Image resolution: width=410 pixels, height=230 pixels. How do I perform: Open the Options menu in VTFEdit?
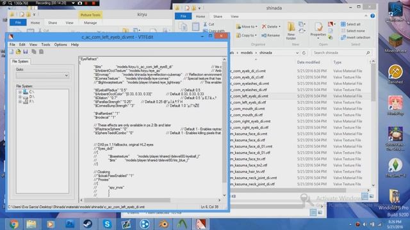60,45
